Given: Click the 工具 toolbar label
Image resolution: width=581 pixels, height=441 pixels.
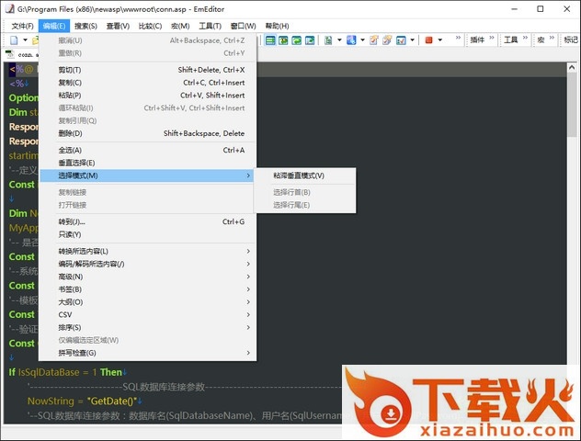Looking at the screenshot, I should point(510,40).
